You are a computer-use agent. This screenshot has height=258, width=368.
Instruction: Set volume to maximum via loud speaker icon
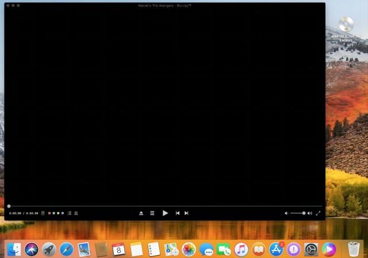click(x=310, y=213)
